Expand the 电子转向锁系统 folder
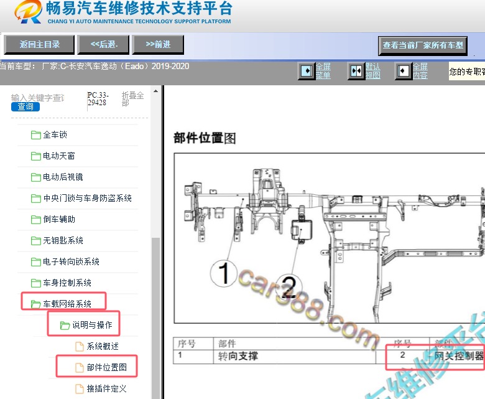485x399 pixels. pos(71,261)
